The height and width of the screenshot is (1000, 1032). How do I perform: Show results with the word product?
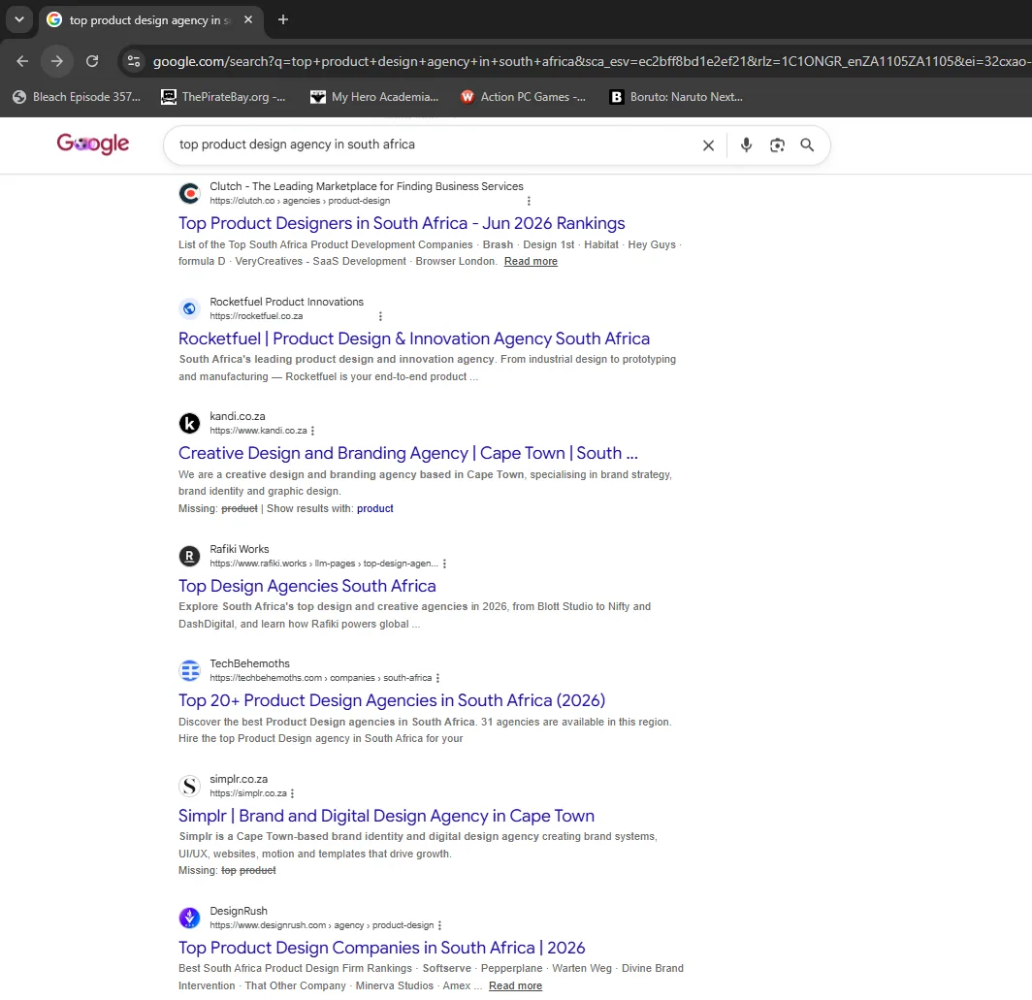375,509
